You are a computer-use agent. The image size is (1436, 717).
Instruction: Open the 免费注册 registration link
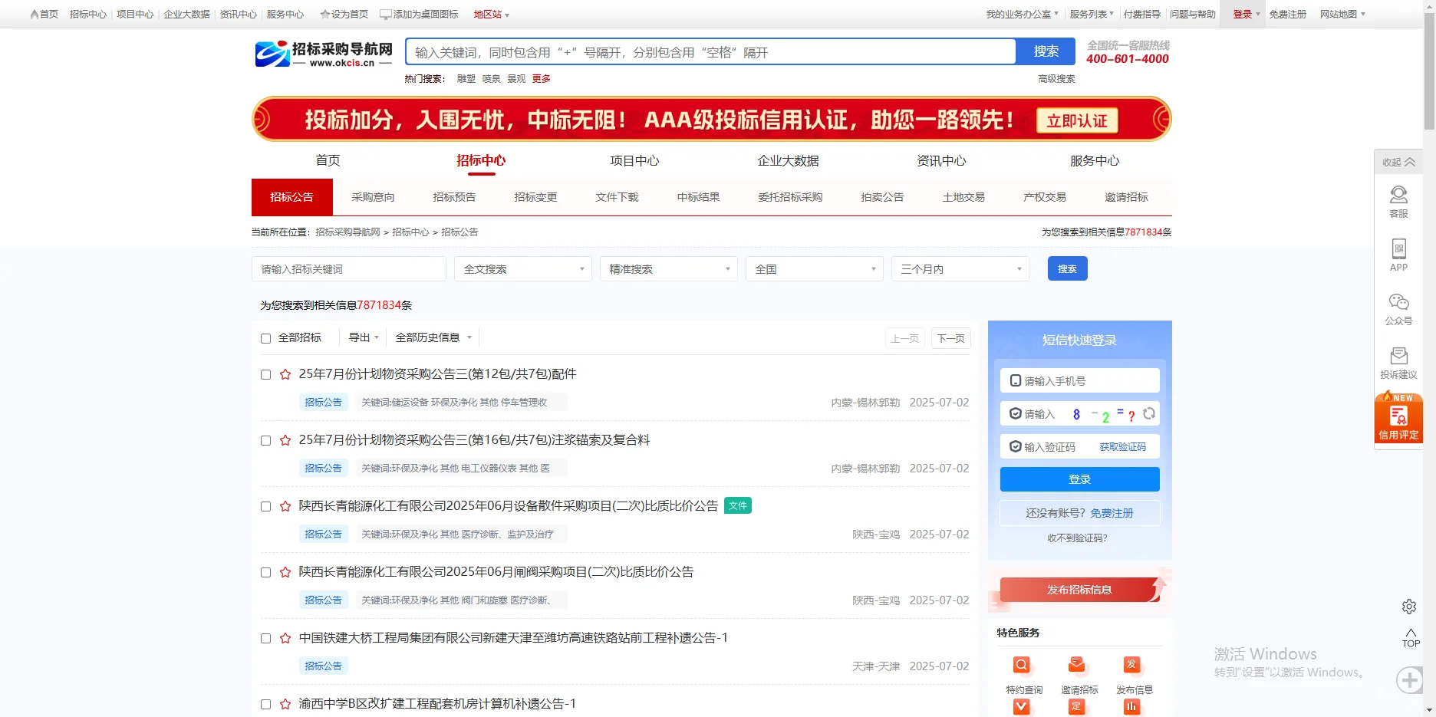tap(1288, 14)
